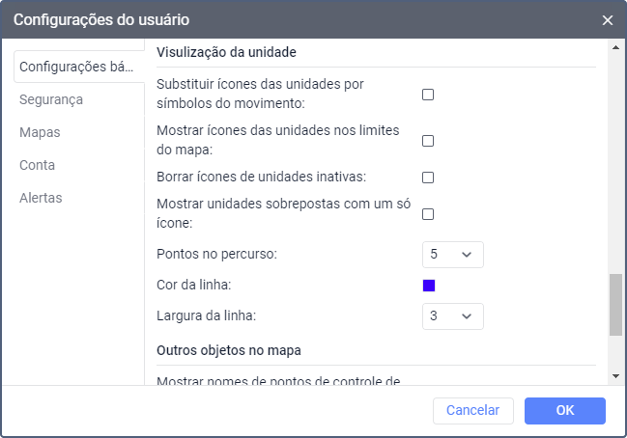Pick the blue Cor da linha swatch

(429, 286)
